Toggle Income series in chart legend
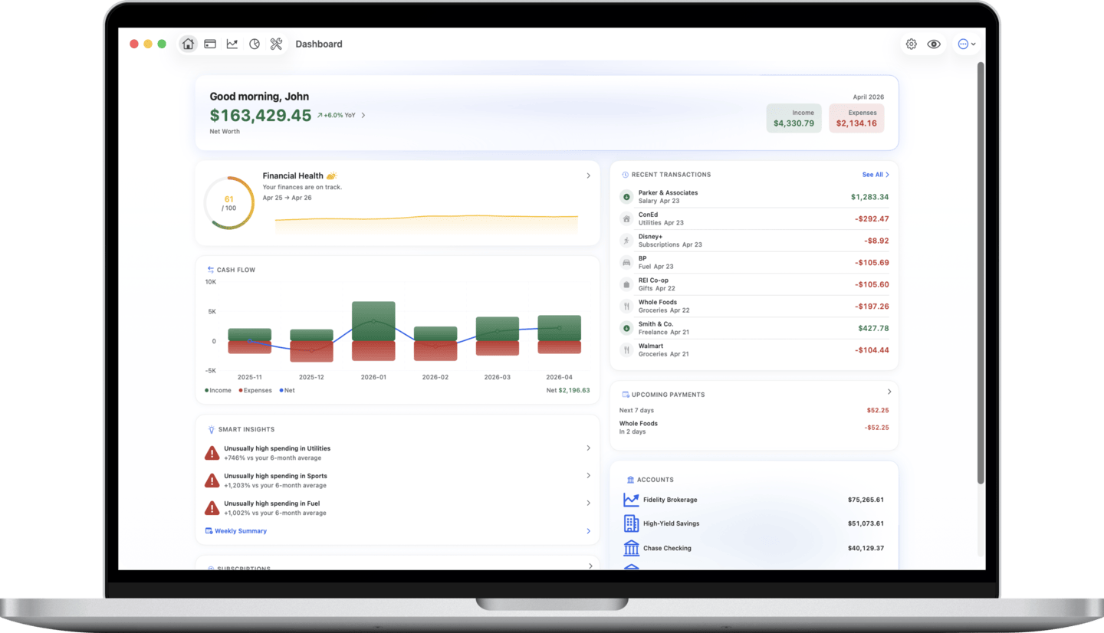1104x633 pixels. [218, 390]
